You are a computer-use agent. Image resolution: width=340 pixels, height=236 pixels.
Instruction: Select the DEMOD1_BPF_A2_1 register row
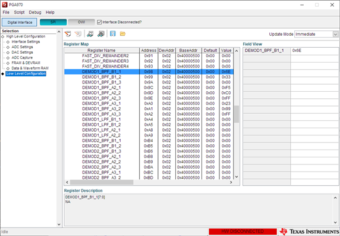[149, 88]
